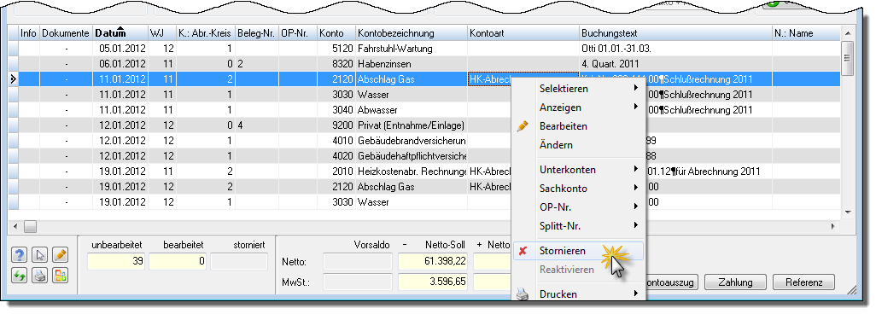Viewport: 876px width, 314px height.
Task: Click the printer icon in the button panel
Action: point(39,276)
